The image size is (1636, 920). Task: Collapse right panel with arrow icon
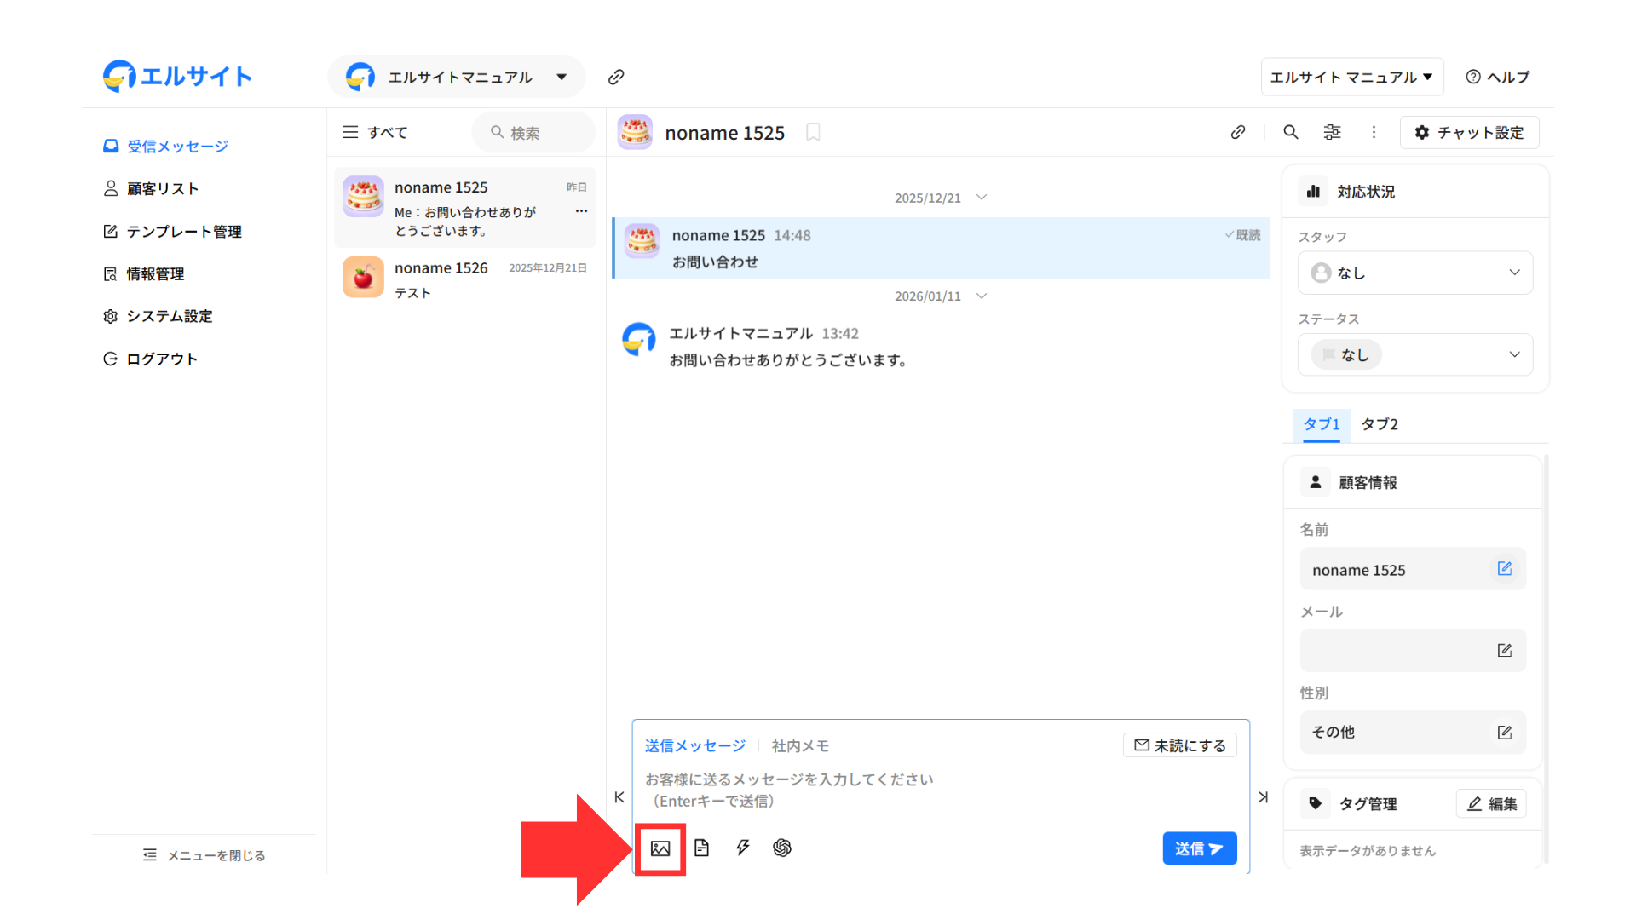pos(1263,797)
